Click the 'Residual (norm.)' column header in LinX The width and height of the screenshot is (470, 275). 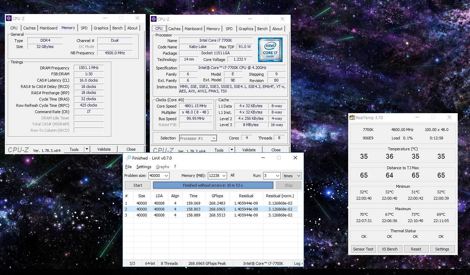click(280, 196)
